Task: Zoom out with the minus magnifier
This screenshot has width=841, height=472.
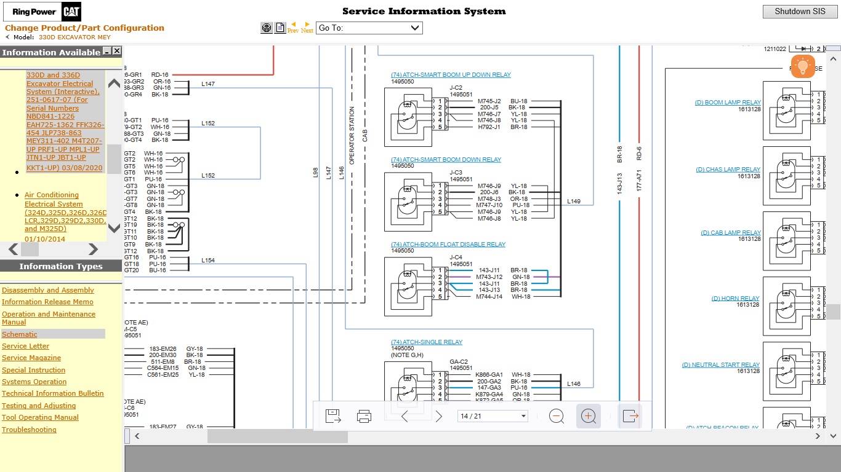Action: [x=557, y=416]
